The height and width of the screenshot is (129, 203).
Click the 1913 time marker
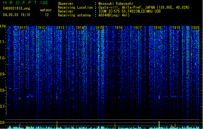click(60, 28)
